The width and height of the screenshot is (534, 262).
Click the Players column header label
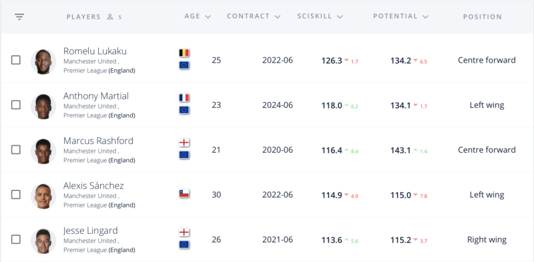click(x=83, y=17)
